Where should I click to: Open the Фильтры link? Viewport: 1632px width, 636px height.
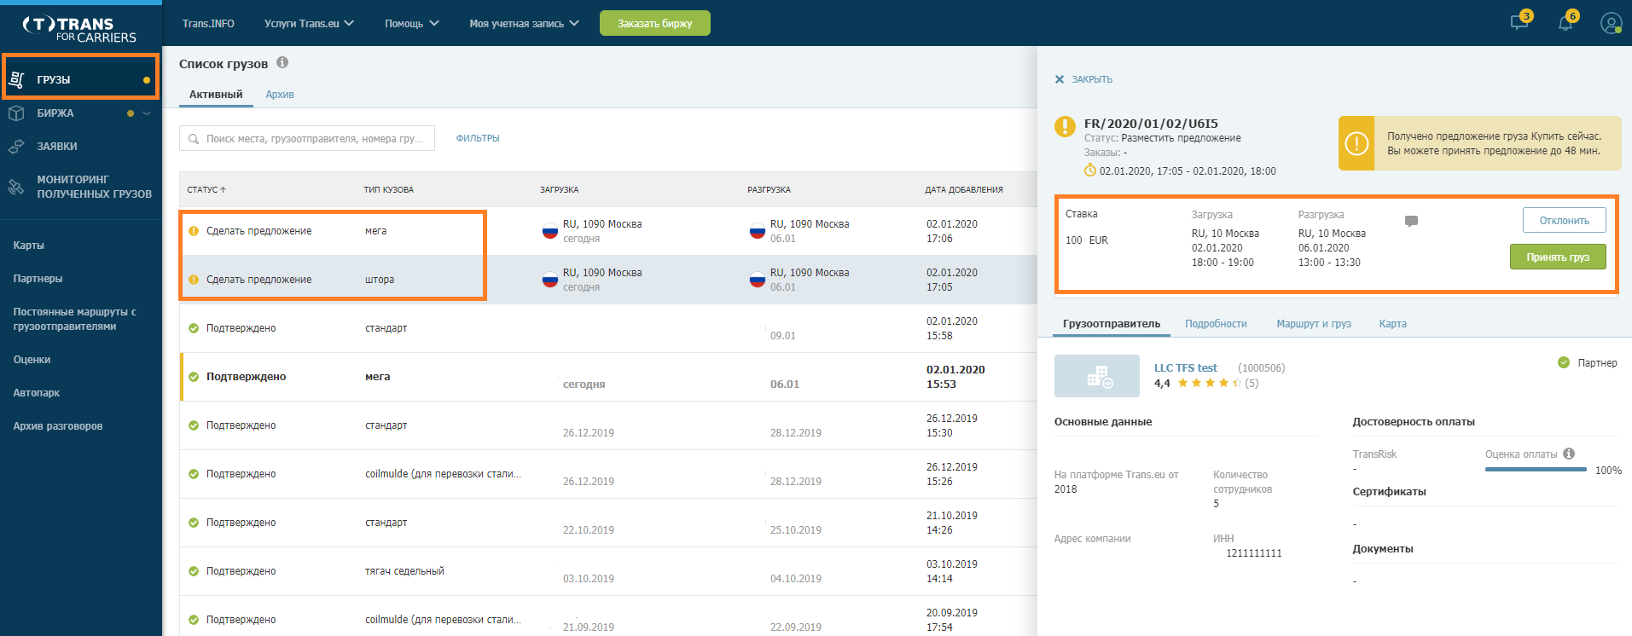478,138
